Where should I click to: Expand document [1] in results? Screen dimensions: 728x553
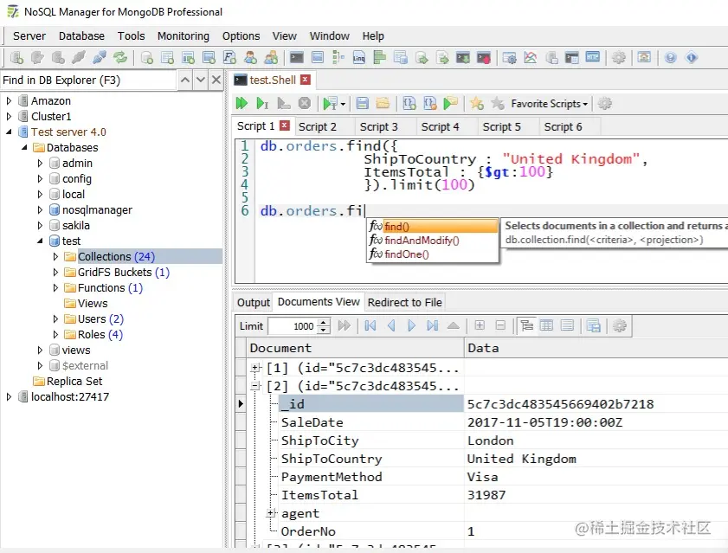254,368
